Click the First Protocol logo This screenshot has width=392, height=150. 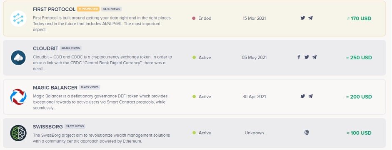18,18
